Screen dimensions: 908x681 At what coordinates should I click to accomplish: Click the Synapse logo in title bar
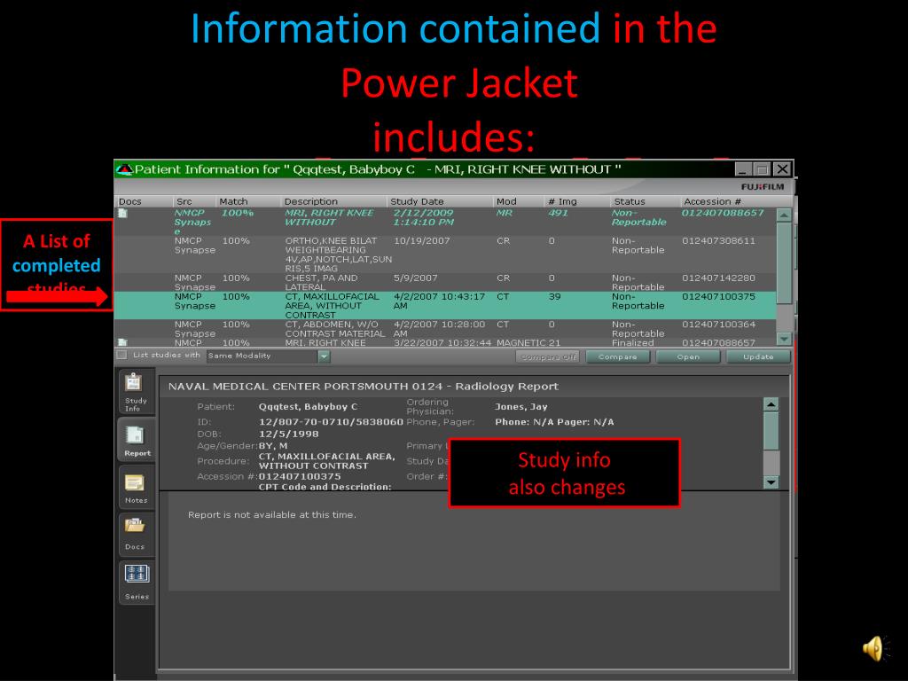point(124,169)
